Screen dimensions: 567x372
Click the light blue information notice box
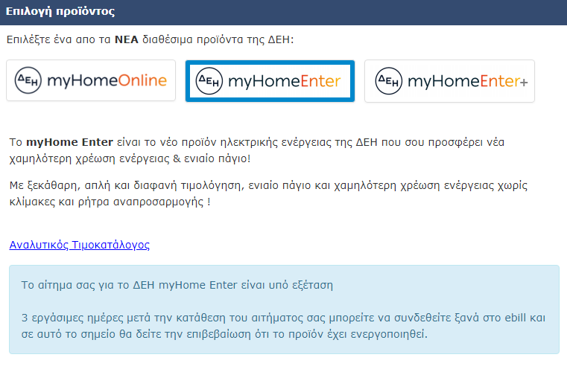click(284, 310)
